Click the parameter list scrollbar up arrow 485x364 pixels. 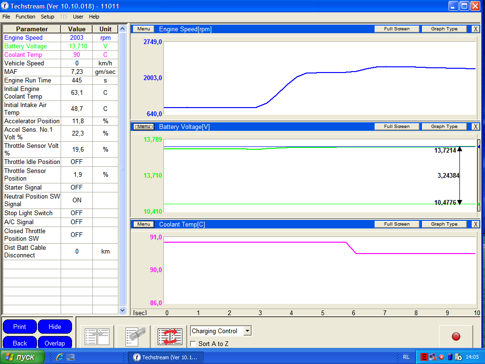[x=123, y=29]
